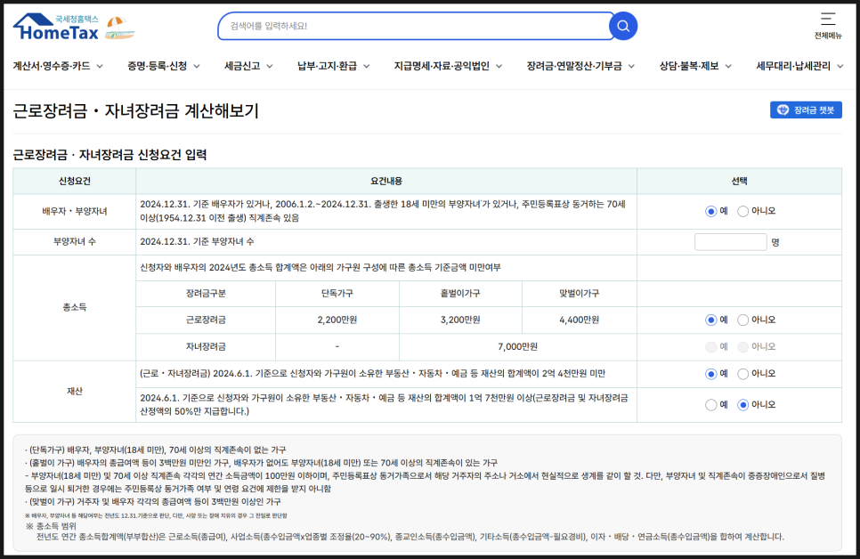Click the HomeTax logo
The image size is (860, 559).
(55, 27)
